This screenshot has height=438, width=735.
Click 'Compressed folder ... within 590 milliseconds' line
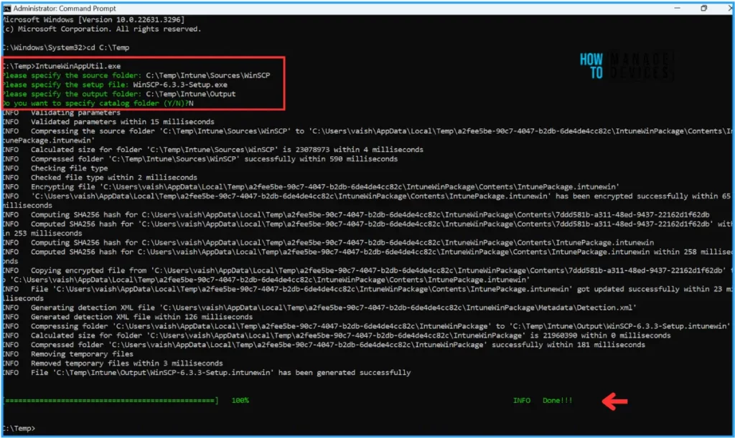point(200,159)
